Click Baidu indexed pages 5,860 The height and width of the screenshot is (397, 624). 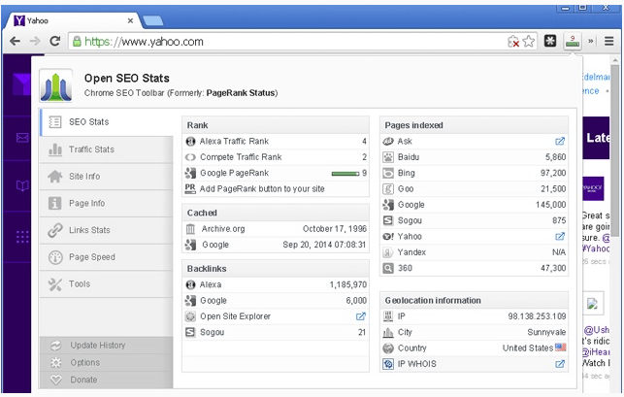555,157
